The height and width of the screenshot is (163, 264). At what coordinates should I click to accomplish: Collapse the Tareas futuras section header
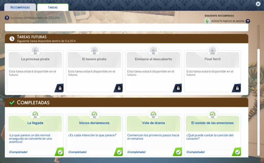126,39
